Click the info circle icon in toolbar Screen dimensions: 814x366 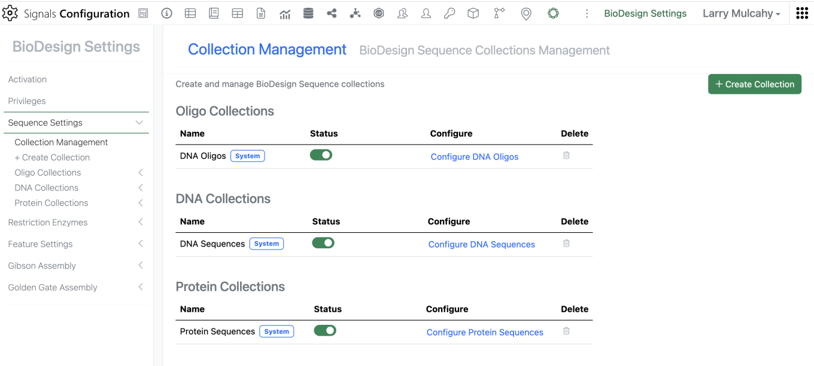167,13
